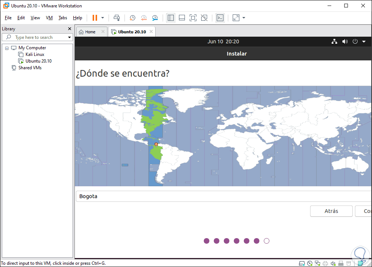Pause the virtual machine with the orange button
This screenshot has height=267, width=372.
coord(95,18)
